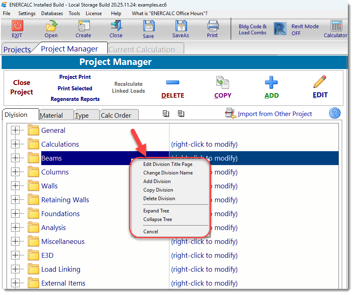Switch to the Material tab
354x295 pixels.
(56, 115)
